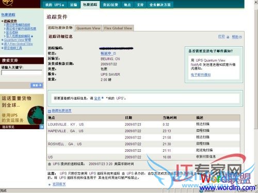Select the 追踪包裹和货物 tab
This screenshot has height=193, width=258.
pyautogui.click(x=60, y=28)
